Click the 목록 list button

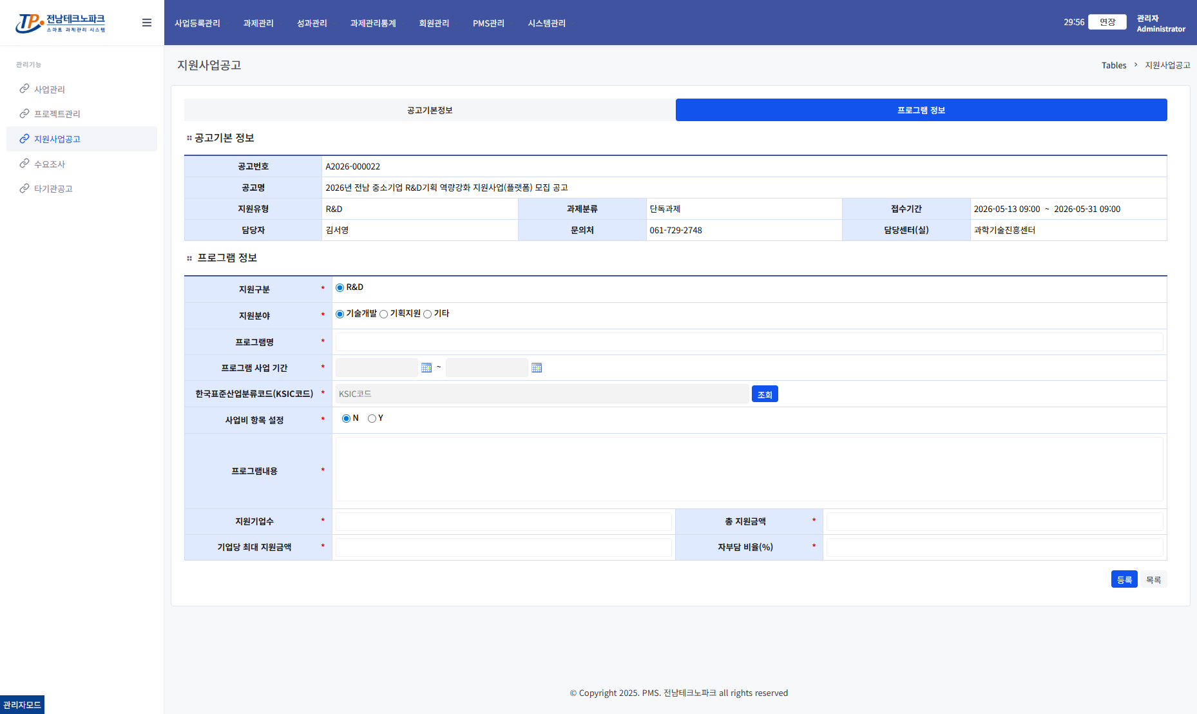tap(1154, 579)
